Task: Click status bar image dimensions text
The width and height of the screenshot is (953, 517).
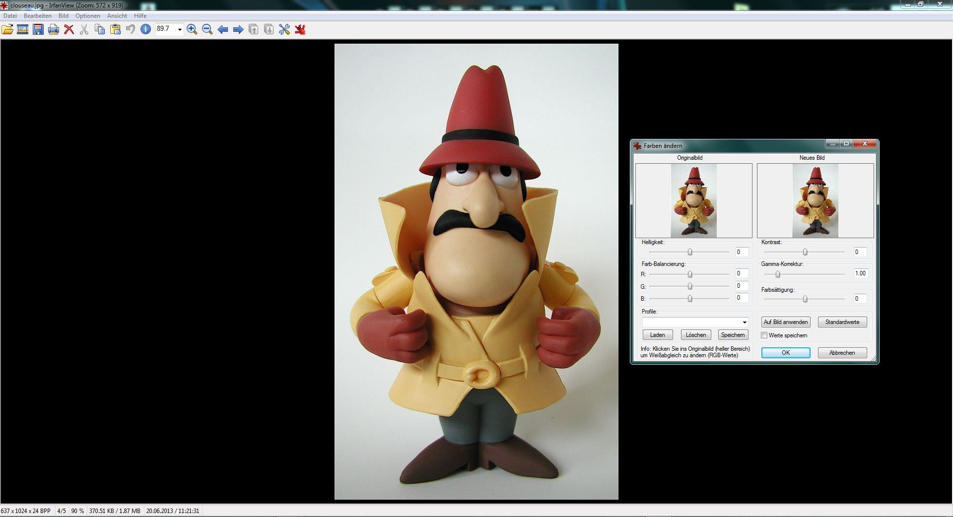Action: pyautogui.click(x=26, y=511)
